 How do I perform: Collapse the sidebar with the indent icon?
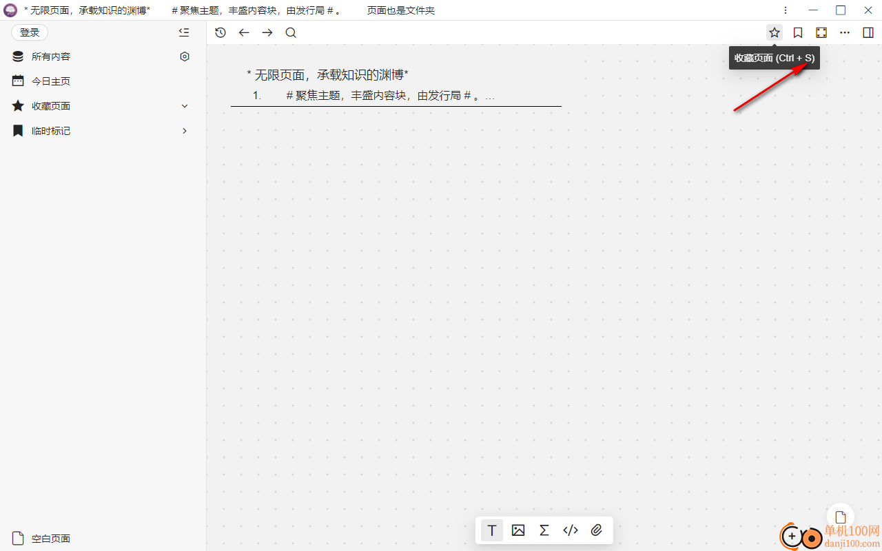pos(183,32)
